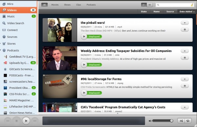Collapse the Podcasts section in sidebar
This screenshot has height=127, width=197.
[1, 50]
